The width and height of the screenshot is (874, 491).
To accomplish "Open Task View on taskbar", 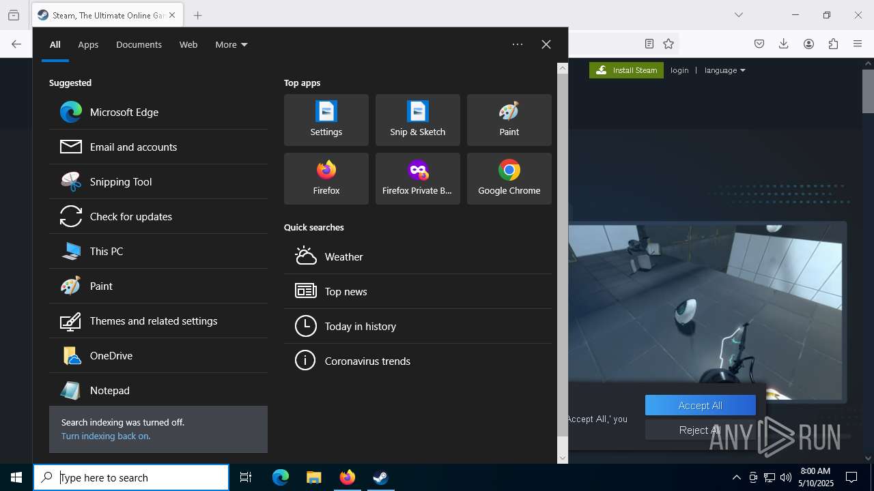I will (x=246, y=477).
